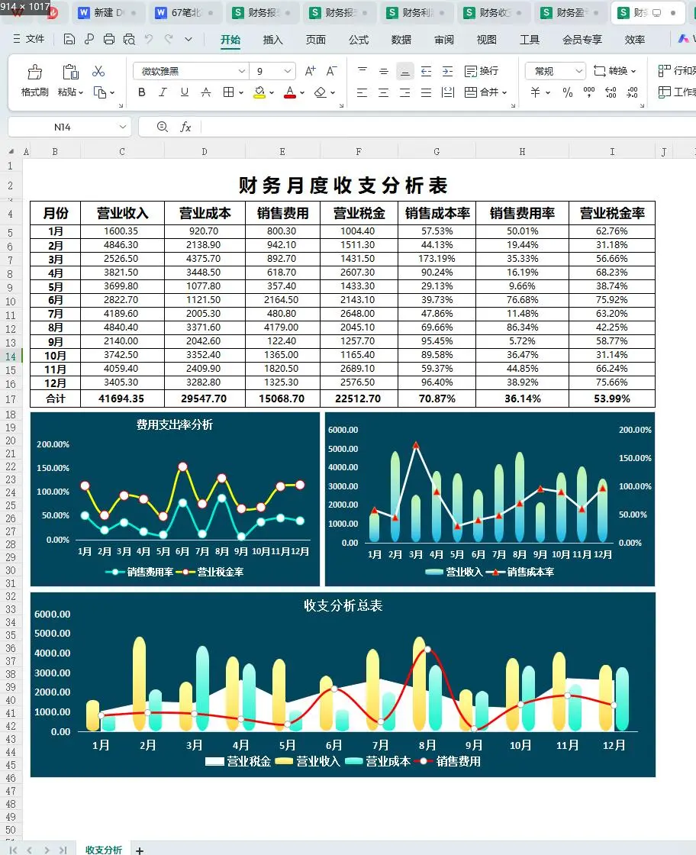
Task: Expand the Paste (粘贴) dropdown arrow
Action: [81, 92]
